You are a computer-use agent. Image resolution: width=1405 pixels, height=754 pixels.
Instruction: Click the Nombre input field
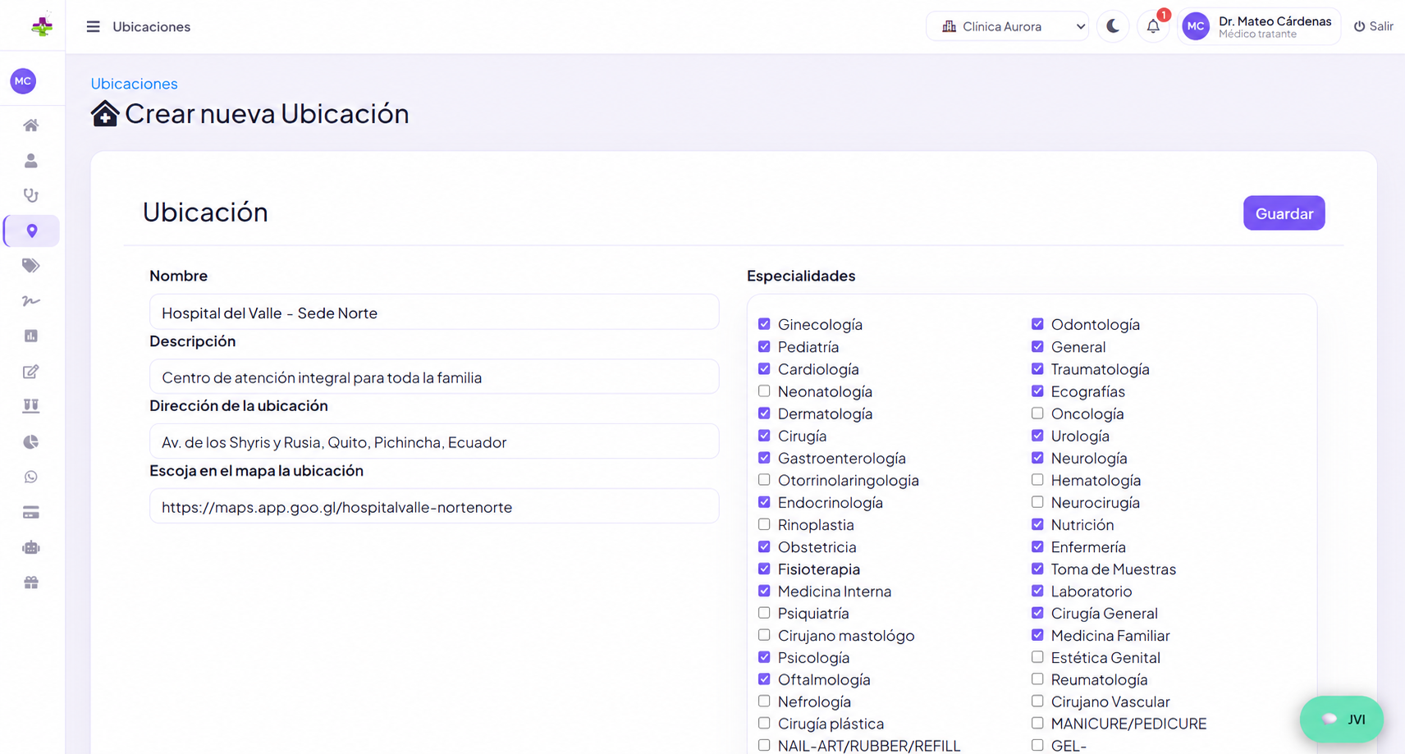pyautogui.click(x=434, y=313)
